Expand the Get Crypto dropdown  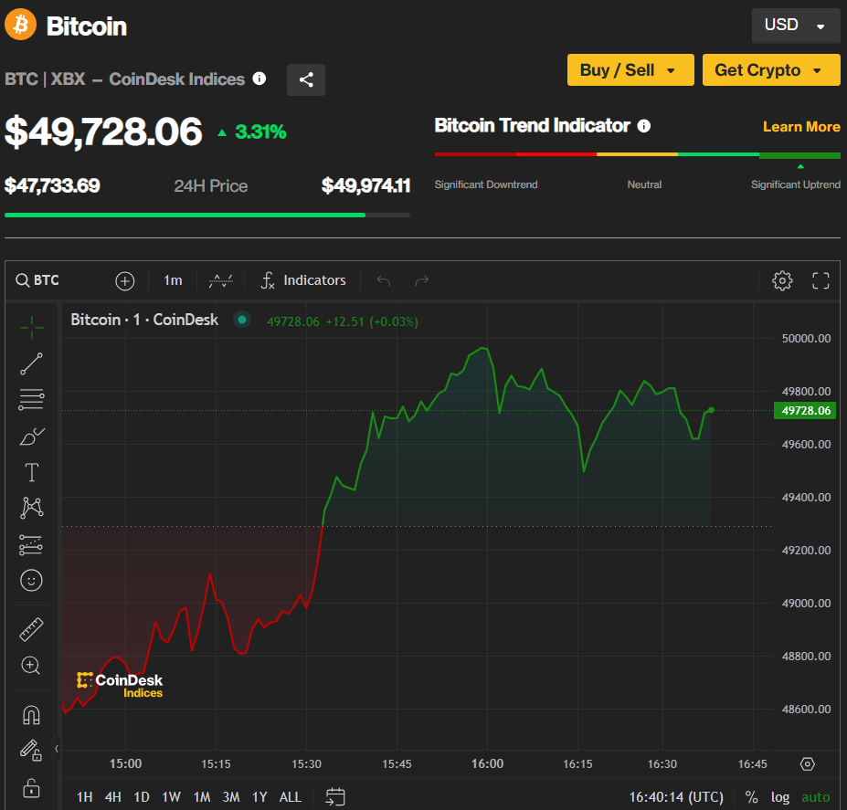(x=771, y=69)
